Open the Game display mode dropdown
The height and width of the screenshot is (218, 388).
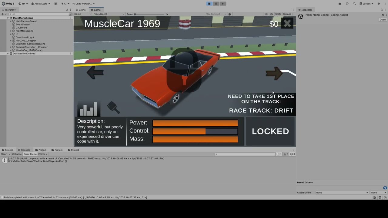coord(82,14)
